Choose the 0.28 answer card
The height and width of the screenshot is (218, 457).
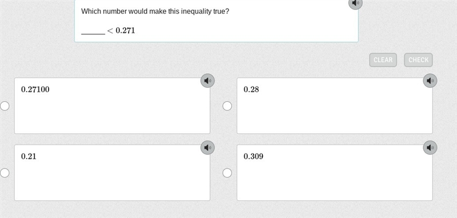335,106
